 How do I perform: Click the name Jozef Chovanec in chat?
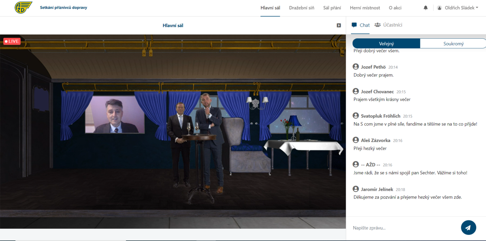[x=377, y=92]
